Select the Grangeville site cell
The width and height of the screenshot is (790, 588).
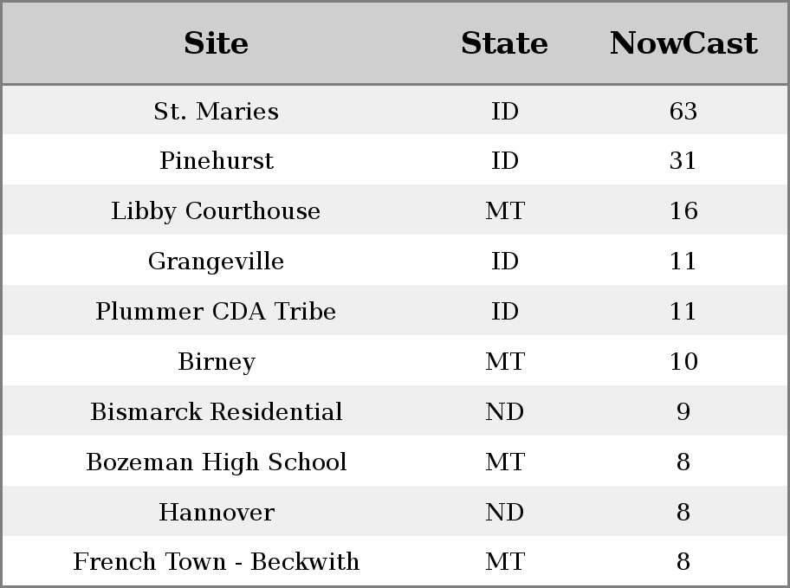(x=217, y=261)
